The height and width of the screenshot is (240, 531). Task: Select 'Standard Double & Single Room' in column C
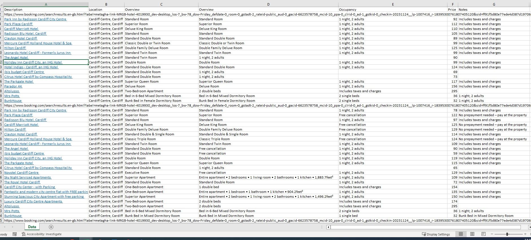[161, 134]
